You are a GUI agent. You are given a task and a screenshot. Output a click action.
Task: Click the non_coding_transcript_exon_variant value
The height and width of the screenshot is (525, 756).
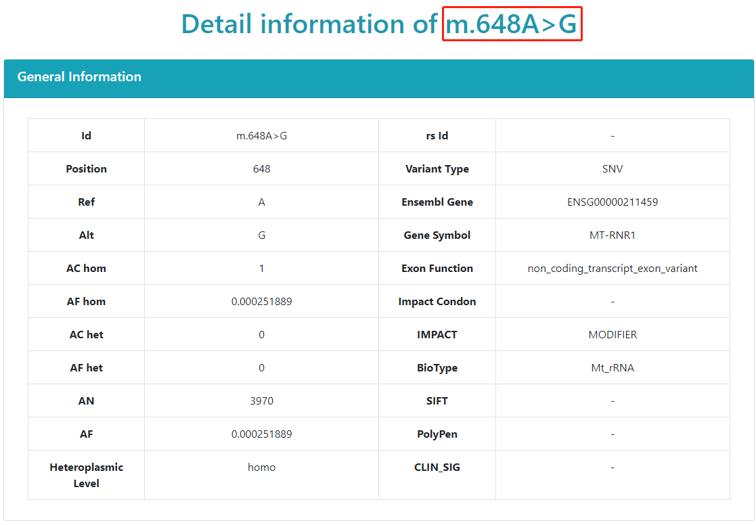click(612, 269)
